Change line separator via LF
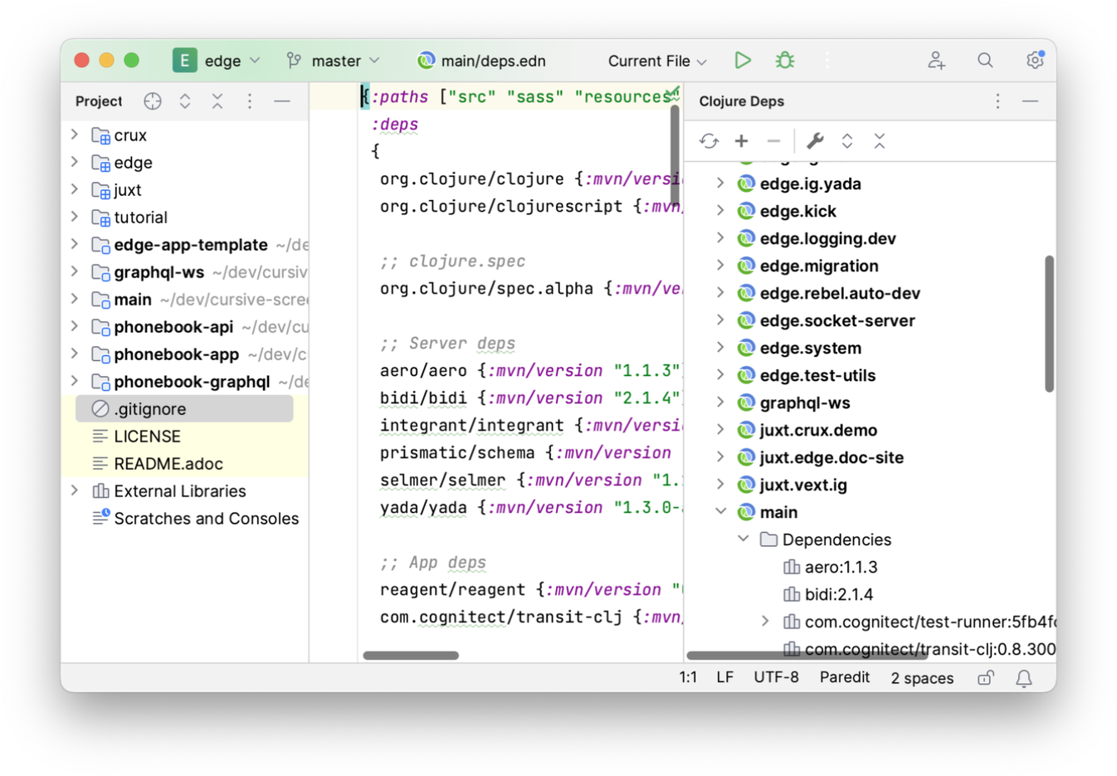Screen dimensions: 1117x776 tap(724, 677)
